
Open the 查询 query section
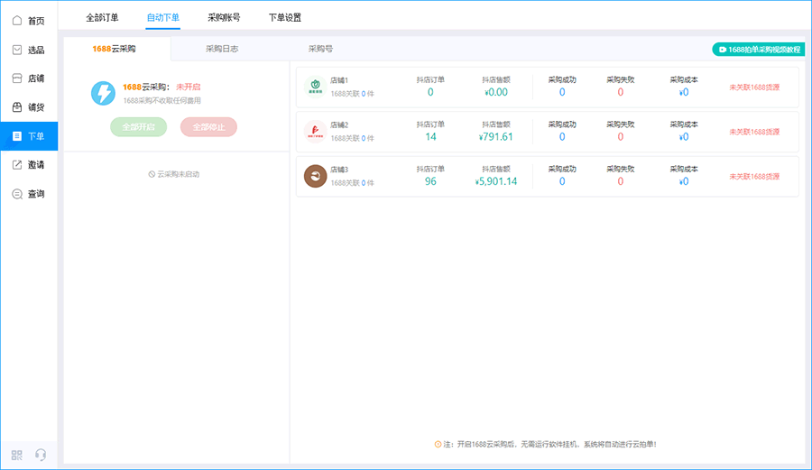click(29, 194)
